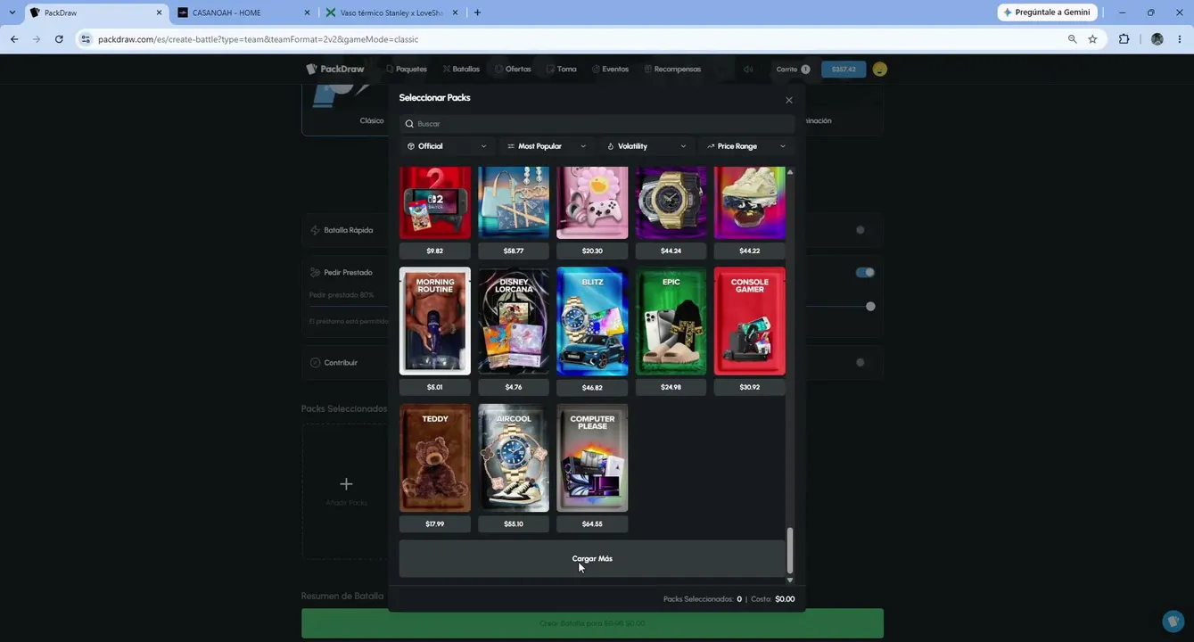Close the CASANOAH - HOME tab
Image resolution: width=1194 pixels, height=642 pixels.
point(308,12)
